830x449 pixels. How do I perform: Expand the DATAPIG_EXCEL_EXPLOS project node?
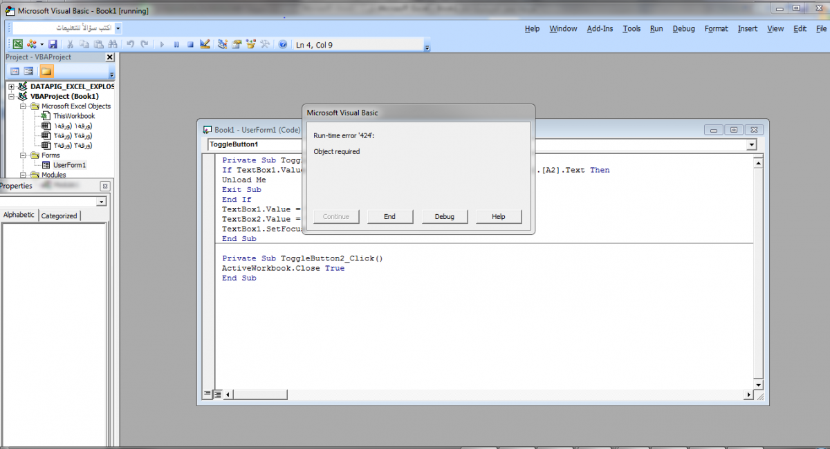11,87
